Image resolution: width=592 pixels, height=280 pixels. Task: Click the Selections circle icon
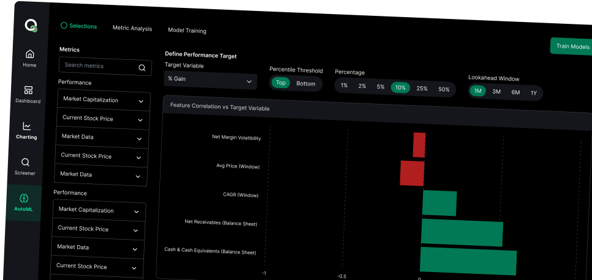[x=64, y=26]
